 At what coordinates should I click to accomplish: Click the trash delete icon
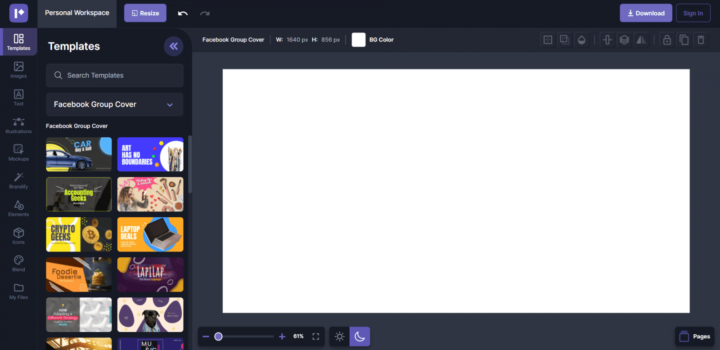701,40
